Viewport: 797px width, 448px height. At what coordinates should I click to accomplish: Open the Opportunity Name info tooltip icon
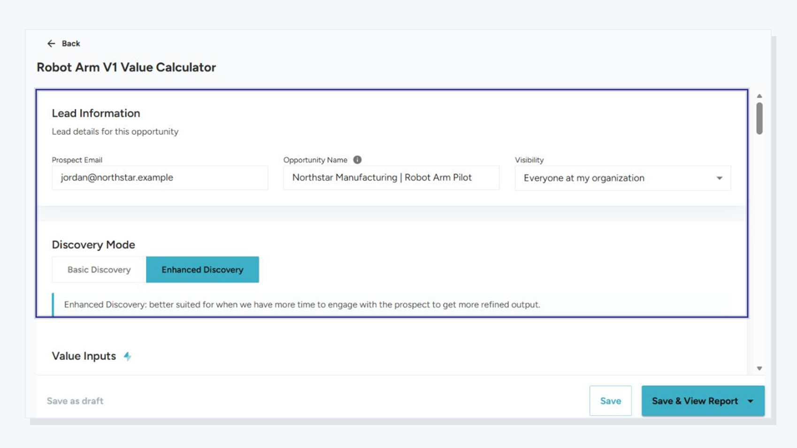click(x=357, y=159)
